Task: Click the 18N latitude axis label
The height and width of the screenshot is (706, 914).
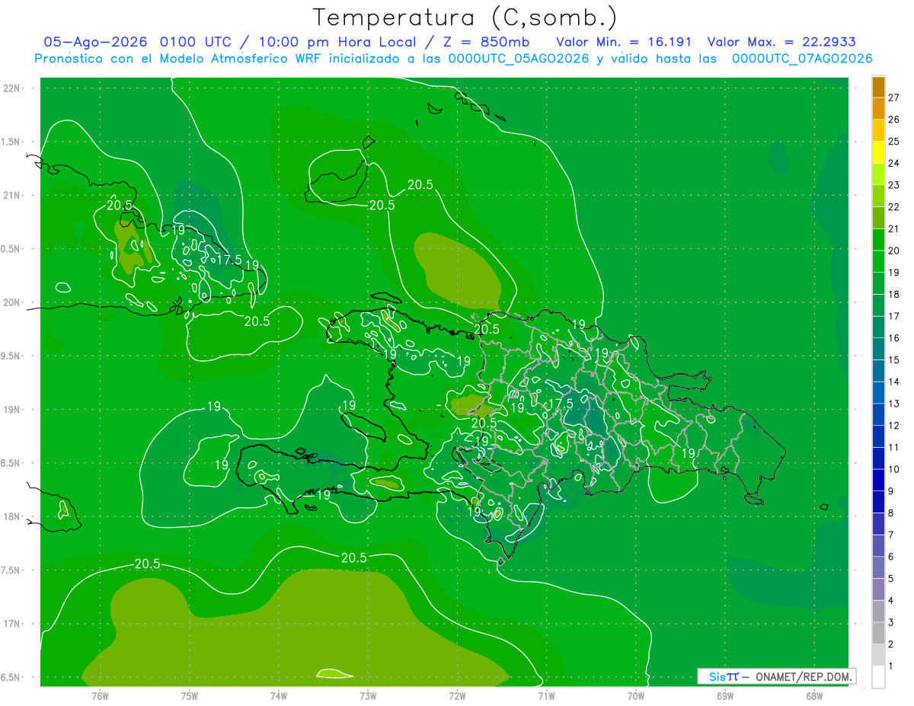Action: click(13, 516)
